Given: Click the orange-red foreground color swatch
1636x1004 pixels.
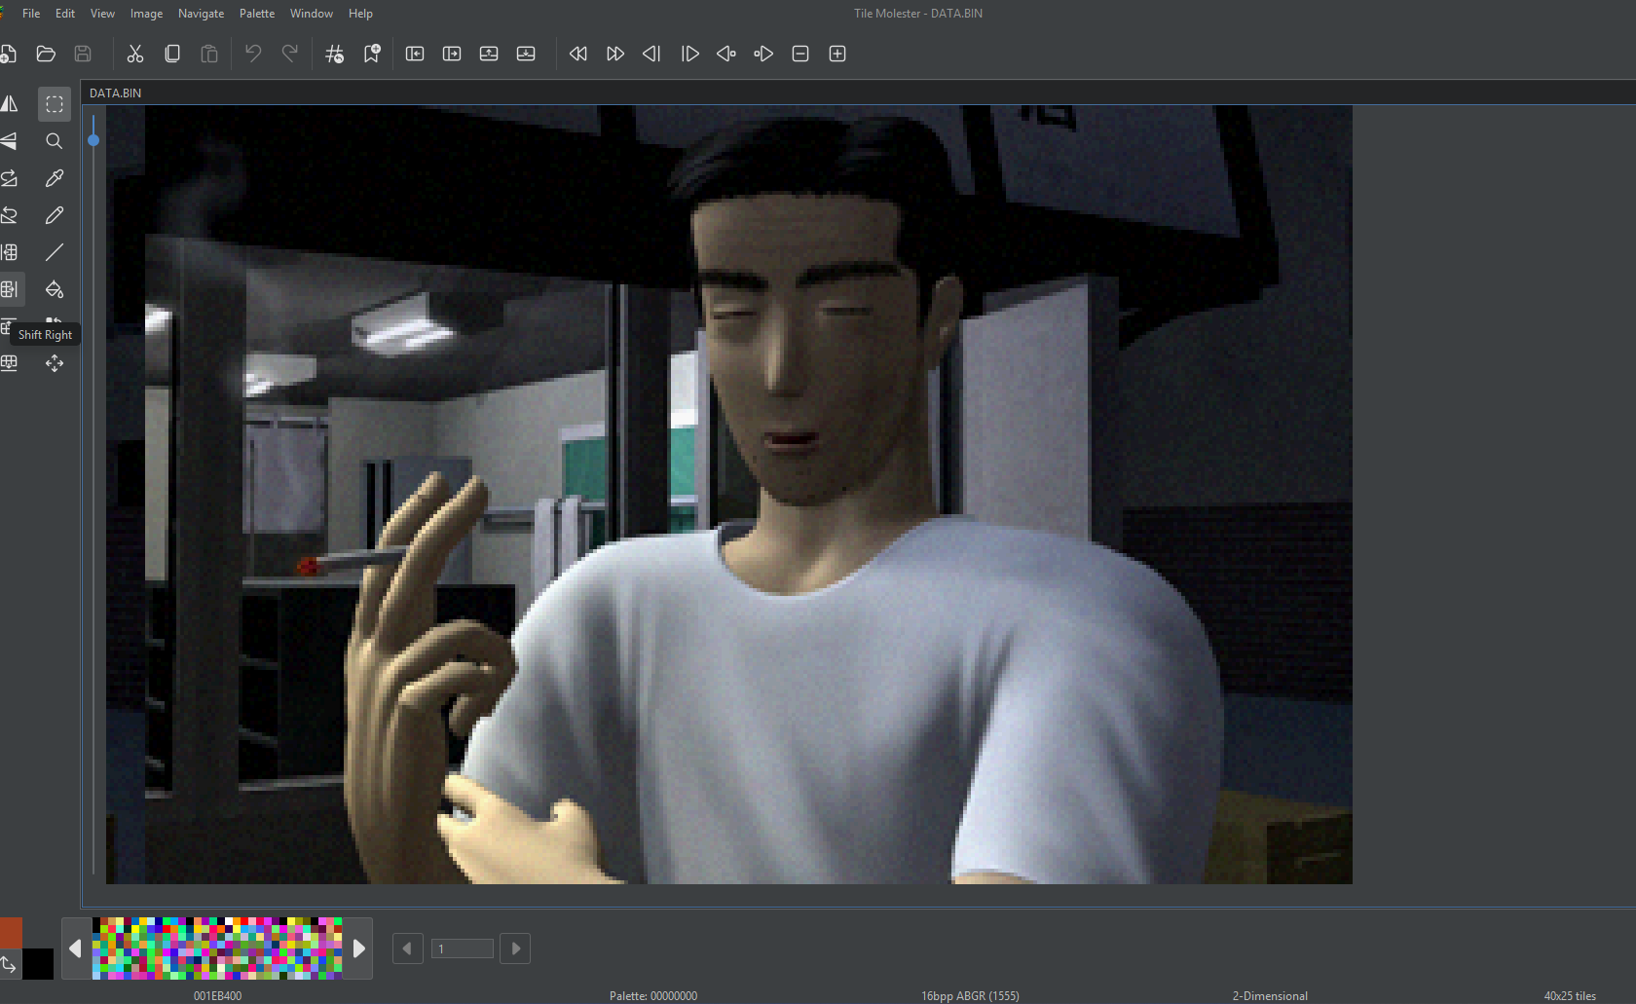Looking at the screenshot, I should click(x=11, y=932).
